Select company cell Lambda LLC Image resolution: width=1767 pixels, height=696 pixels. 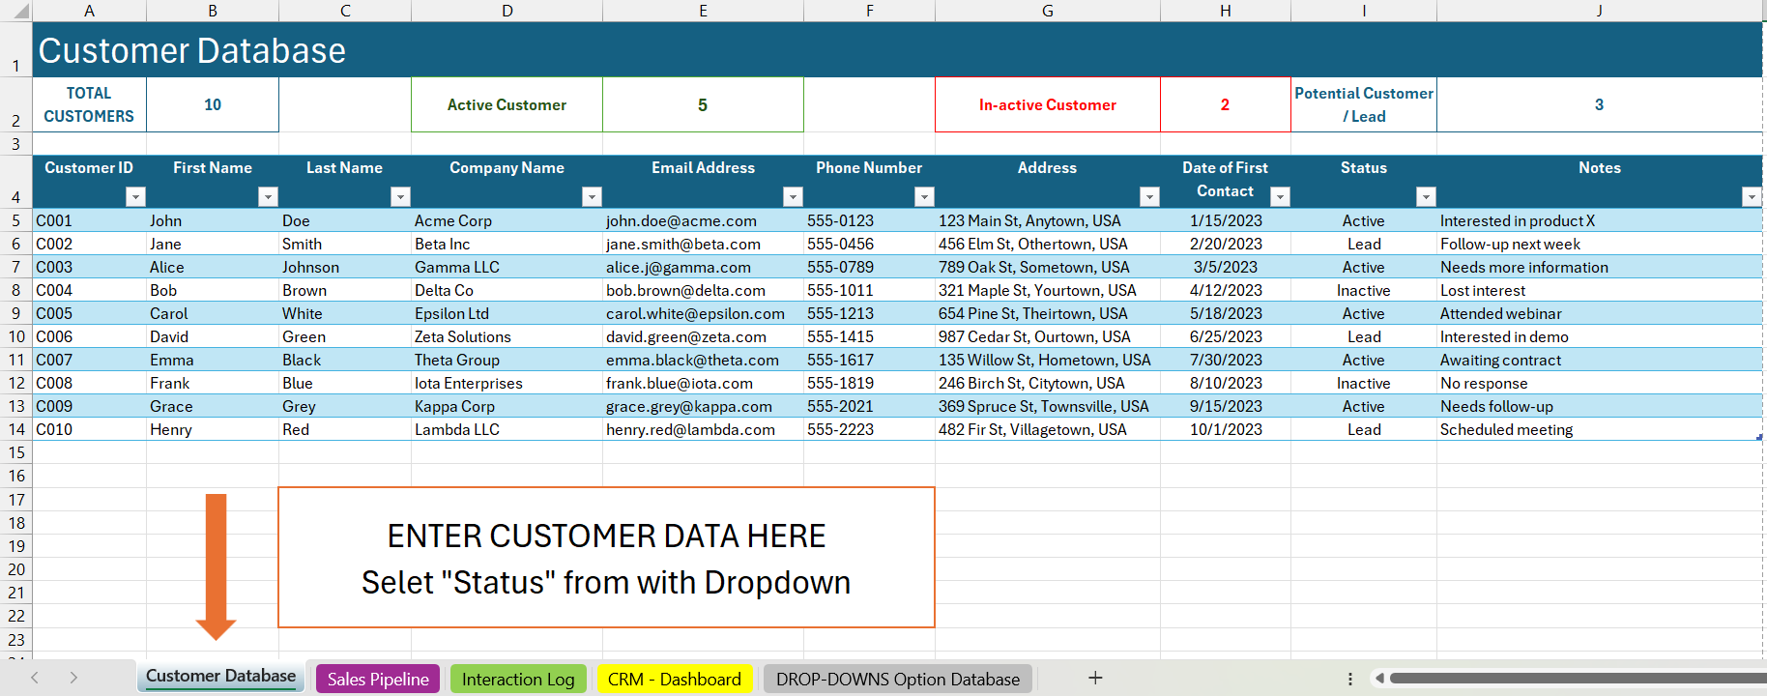pyautogui.click(x=507, y=429)
